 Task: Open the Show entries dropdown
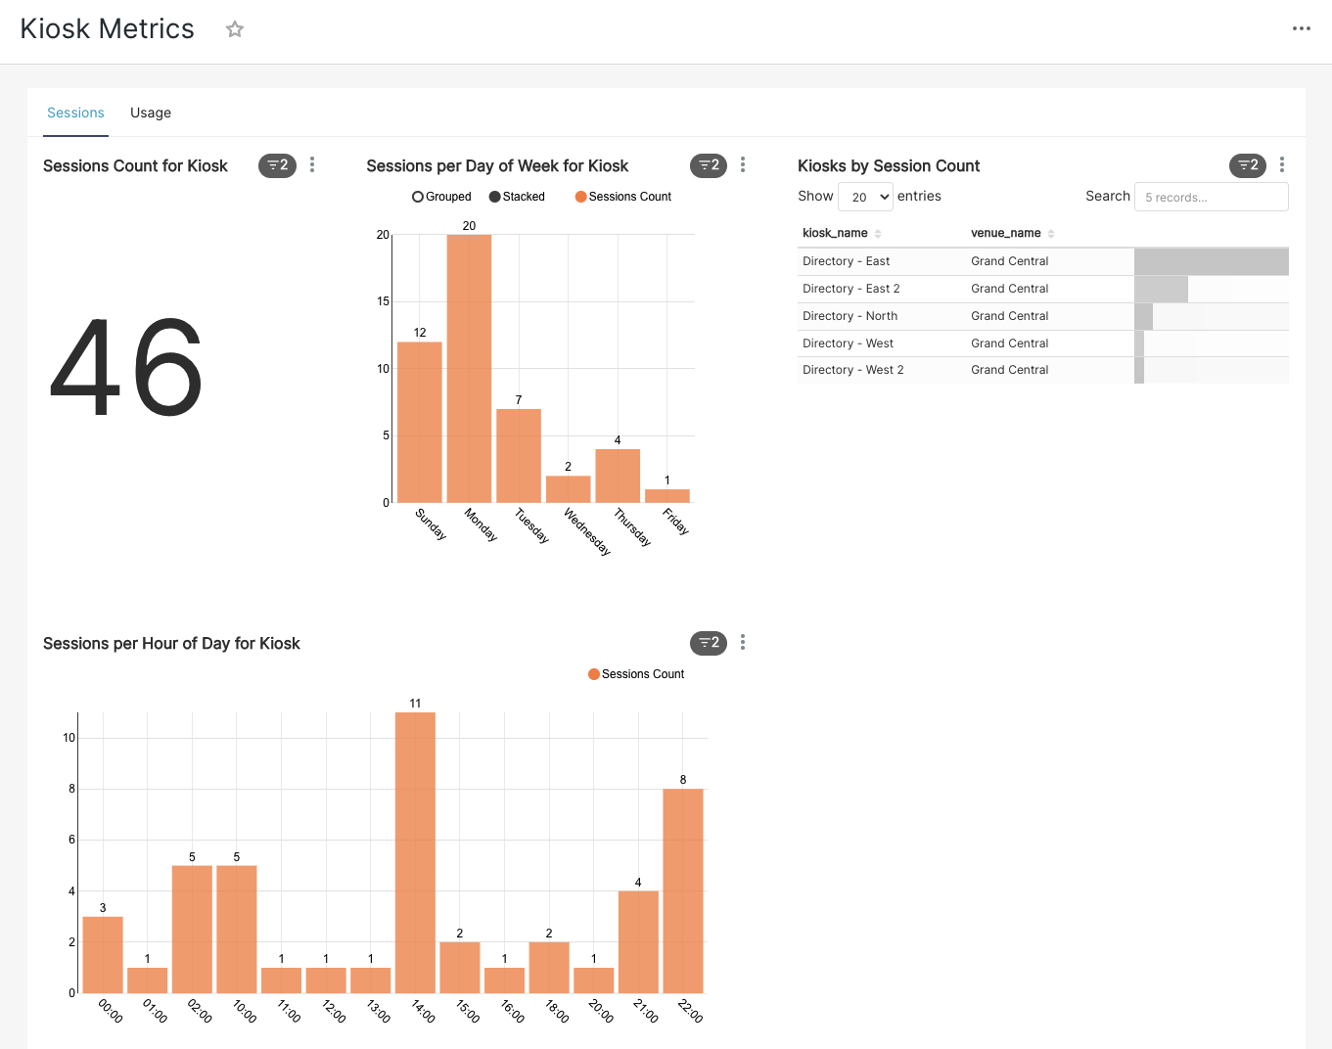[x=866, y=197]
